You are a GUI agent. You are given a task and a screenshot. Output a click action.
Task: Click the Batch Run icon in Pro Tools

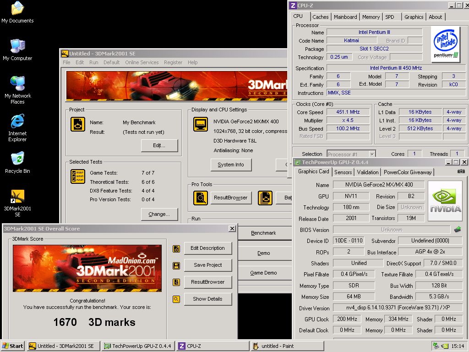(x=265, y=198)
